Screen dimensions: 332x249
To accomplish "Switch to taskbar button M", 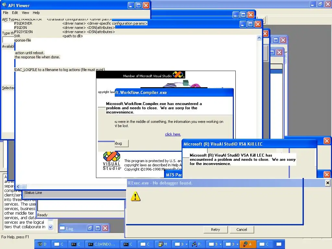I will 163,244.
